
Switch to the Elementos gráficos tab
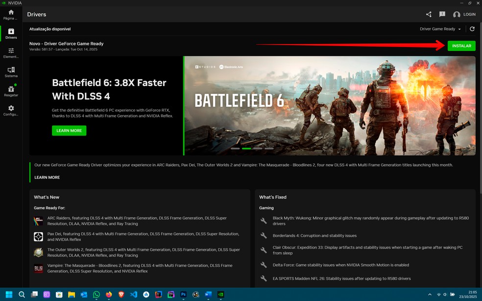tap(11, 53)
